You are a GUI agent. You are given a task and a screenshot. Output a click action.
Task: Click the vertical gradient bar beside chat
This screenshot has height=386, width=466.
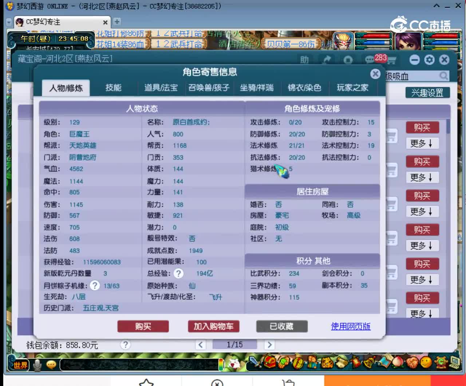click(x=221, y=365)
